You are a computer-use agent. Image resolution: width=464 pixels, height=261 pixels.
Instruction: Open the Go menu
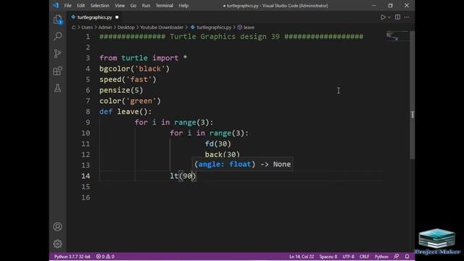[x=133, y=5]
